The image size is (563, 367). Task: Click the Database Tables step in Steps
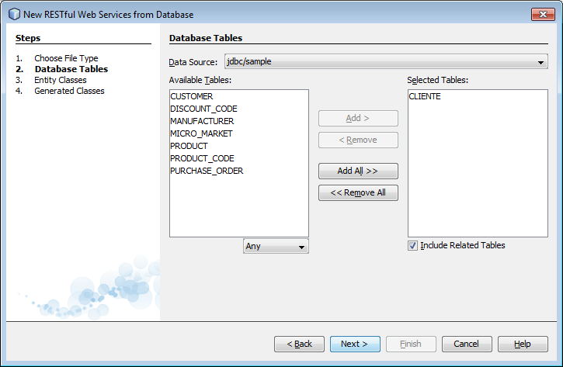tap(71, 69)
